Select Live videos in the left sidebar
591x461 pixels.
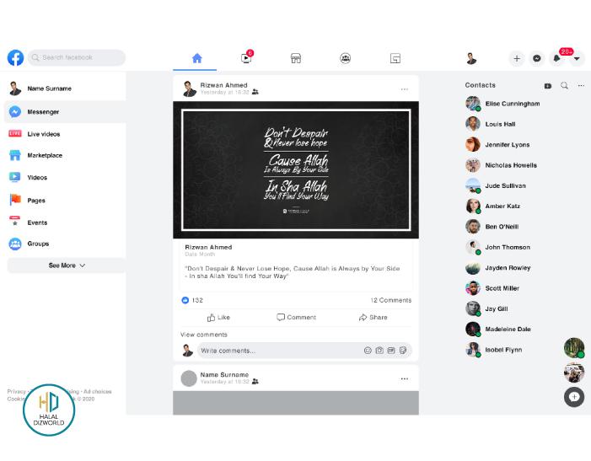click(43, 134)
